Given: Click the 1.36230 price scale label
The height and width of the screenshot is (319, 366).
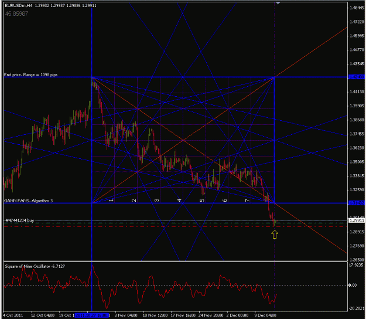Looking at the screenshot, I should [357, 148].
